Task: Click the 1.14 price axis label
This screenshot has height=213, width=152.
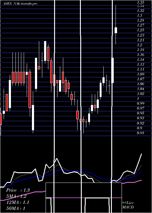Action: click(140, 60)
